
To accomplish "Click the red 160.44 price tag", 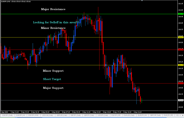I will pyautogui.click(x=181, y=50).
